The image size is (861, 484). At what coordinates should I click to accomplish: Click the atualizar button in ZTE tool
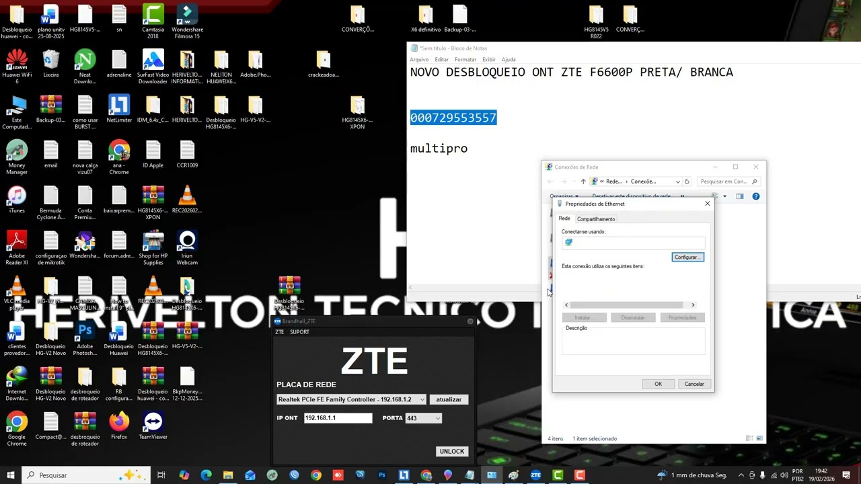click(x=449, y=399)
